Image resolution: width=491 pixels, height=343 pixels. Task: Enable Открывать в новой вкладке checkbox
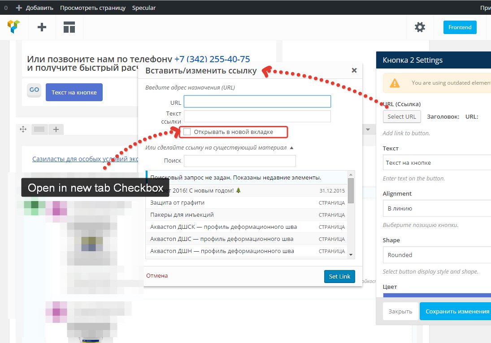(x=187, y=132)
